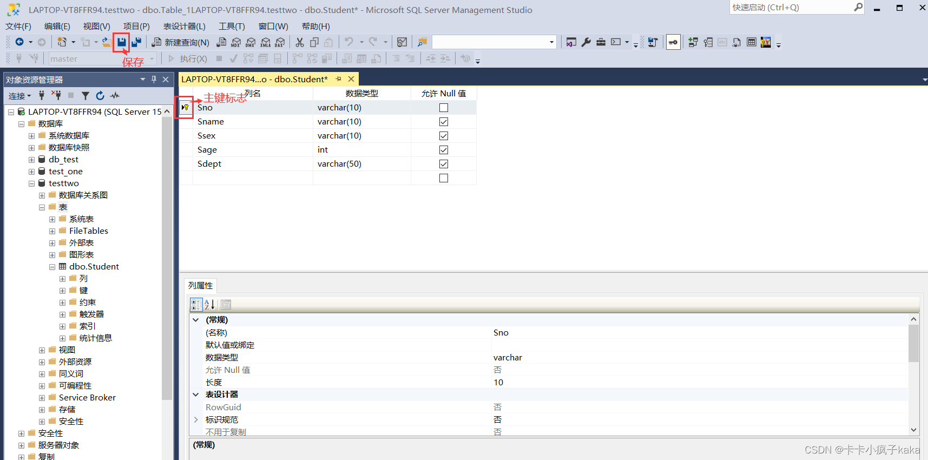Screen dimensions: 928x460
Task: Click the Generate Change Script icon
Action: pyautogui.click(x=653, y=42)
